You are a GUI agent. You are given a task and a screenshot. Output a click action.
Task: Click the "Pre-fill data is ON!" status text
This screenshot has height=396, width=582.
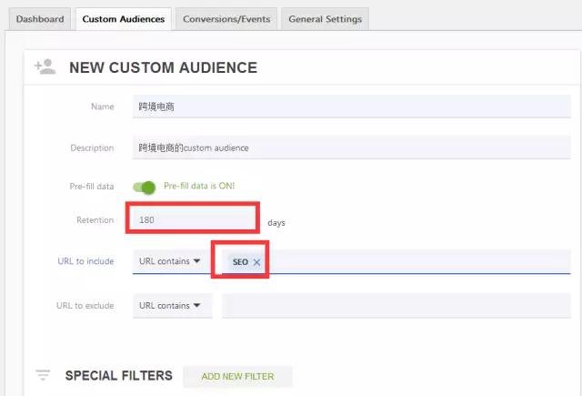[199, 186]
